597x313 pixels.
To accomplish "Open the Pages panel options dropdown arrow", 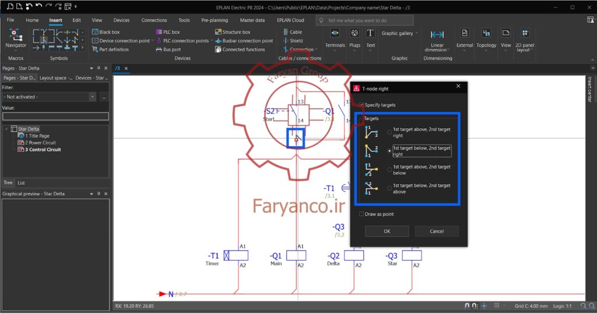I will coord(92,68).
